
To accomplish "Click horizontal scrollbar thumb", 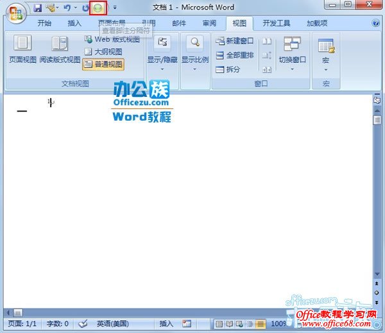I will 18,312.
